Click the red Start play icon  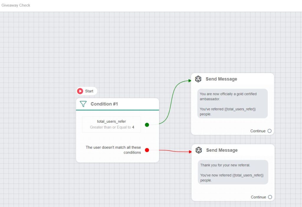(x=80, y=91)
